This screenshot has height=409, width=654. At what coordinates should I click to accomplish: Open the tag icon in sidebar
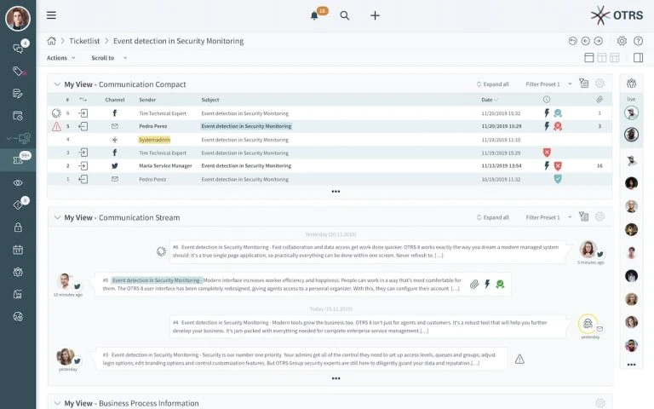(18, 71)
